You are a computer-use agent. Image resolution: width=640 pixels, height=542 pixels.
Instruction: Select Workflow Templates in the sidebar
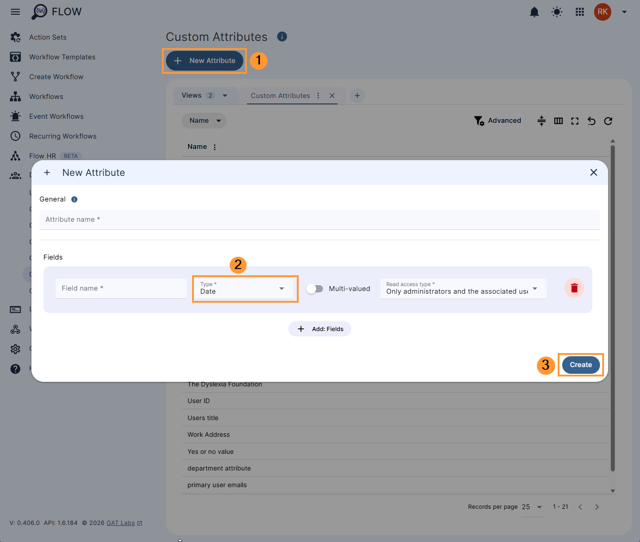tap(62, 57)
